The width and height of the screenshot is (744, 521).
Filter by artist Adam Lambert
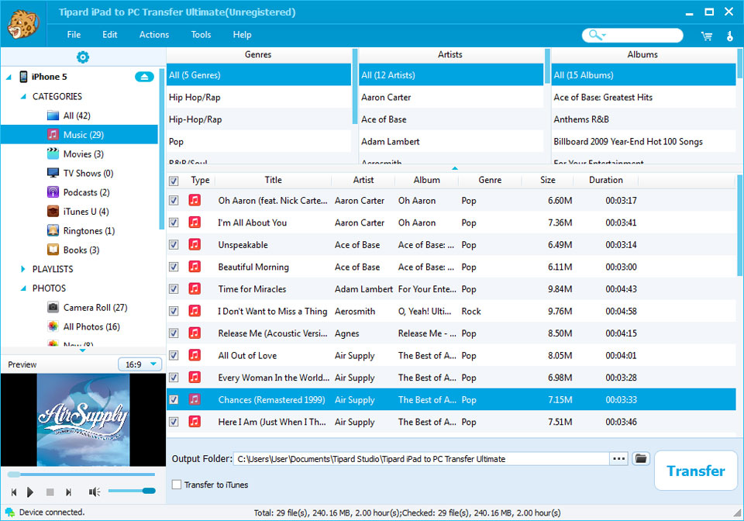click(451, 141)
